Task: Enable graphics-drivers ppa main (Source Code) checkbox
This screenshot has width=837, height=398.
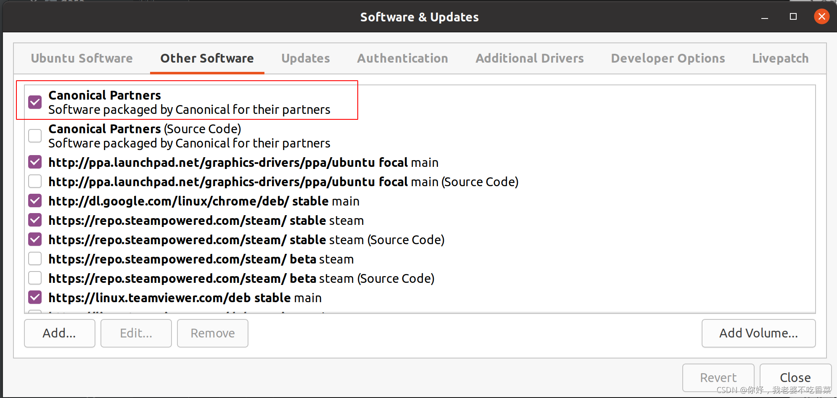Action: tap(35, 182)
